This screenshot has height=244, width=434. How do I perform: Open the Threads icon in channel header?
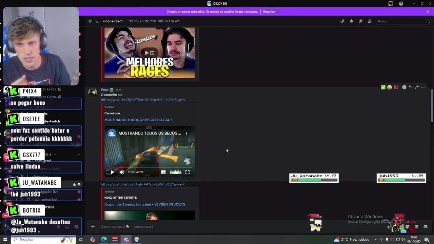pyautogui.click(x=342, y=21)
